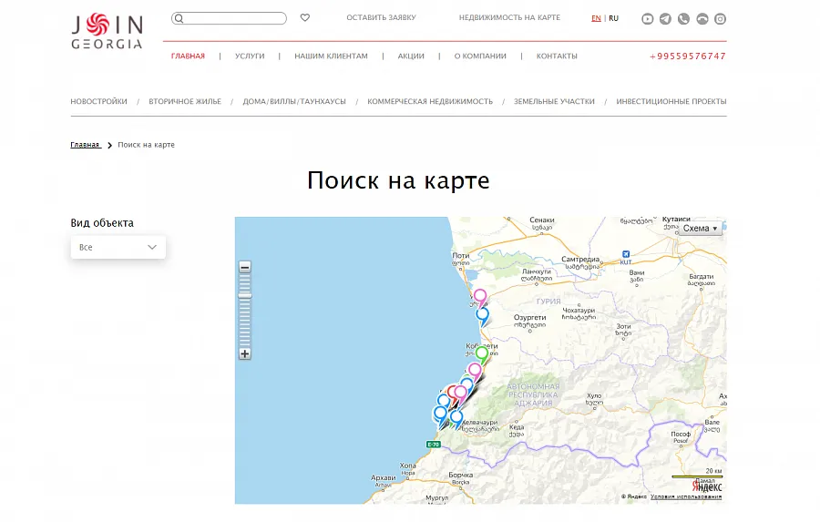Click the pink map marker nearest Poti
Screen dimensions: 820x522
coord(480,297)
